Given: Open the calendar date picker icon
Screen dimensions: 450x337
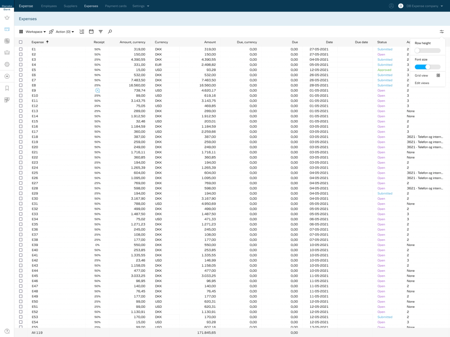Looking at the screenshot, I should (91, 32).
